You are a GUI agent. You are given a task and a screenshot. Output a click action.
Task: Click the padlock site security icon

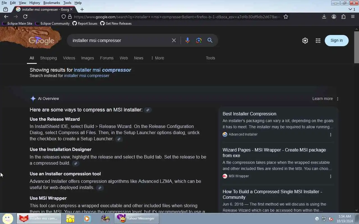(x=70, y=17)
